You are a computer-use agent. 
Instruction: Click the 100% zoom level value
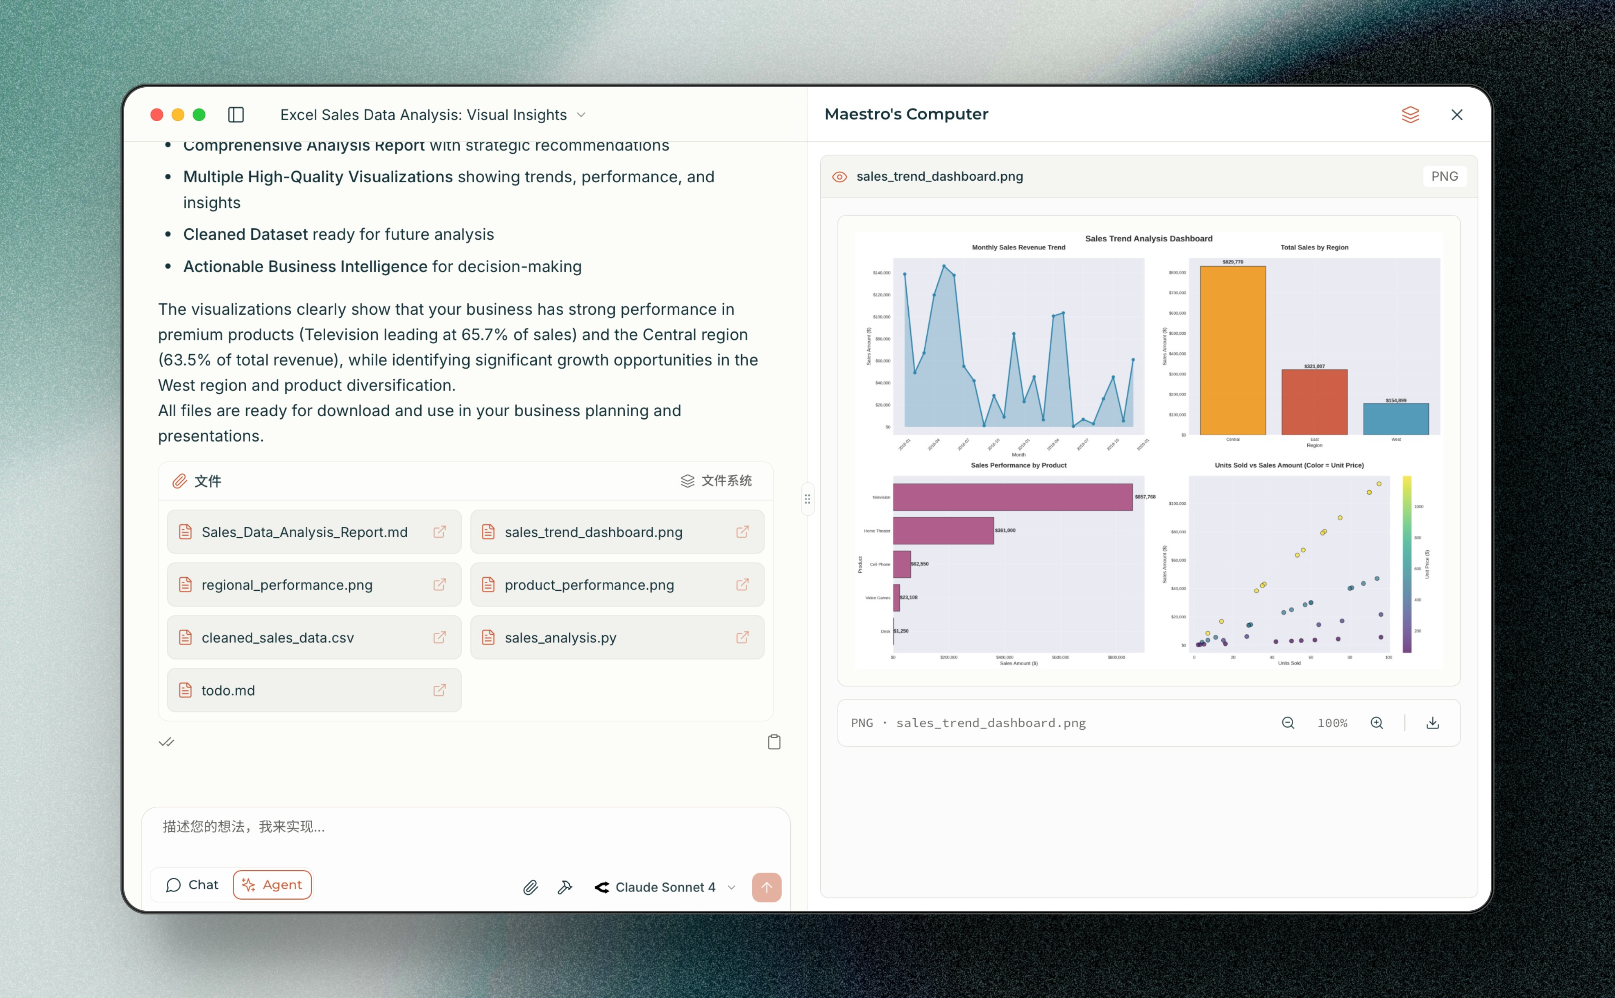1333,723
